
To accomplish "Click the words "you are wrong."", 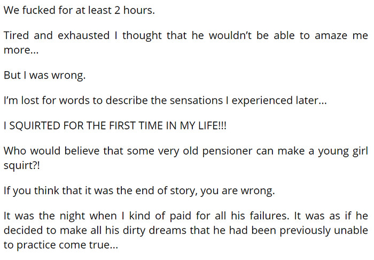I will coord(238,191).
